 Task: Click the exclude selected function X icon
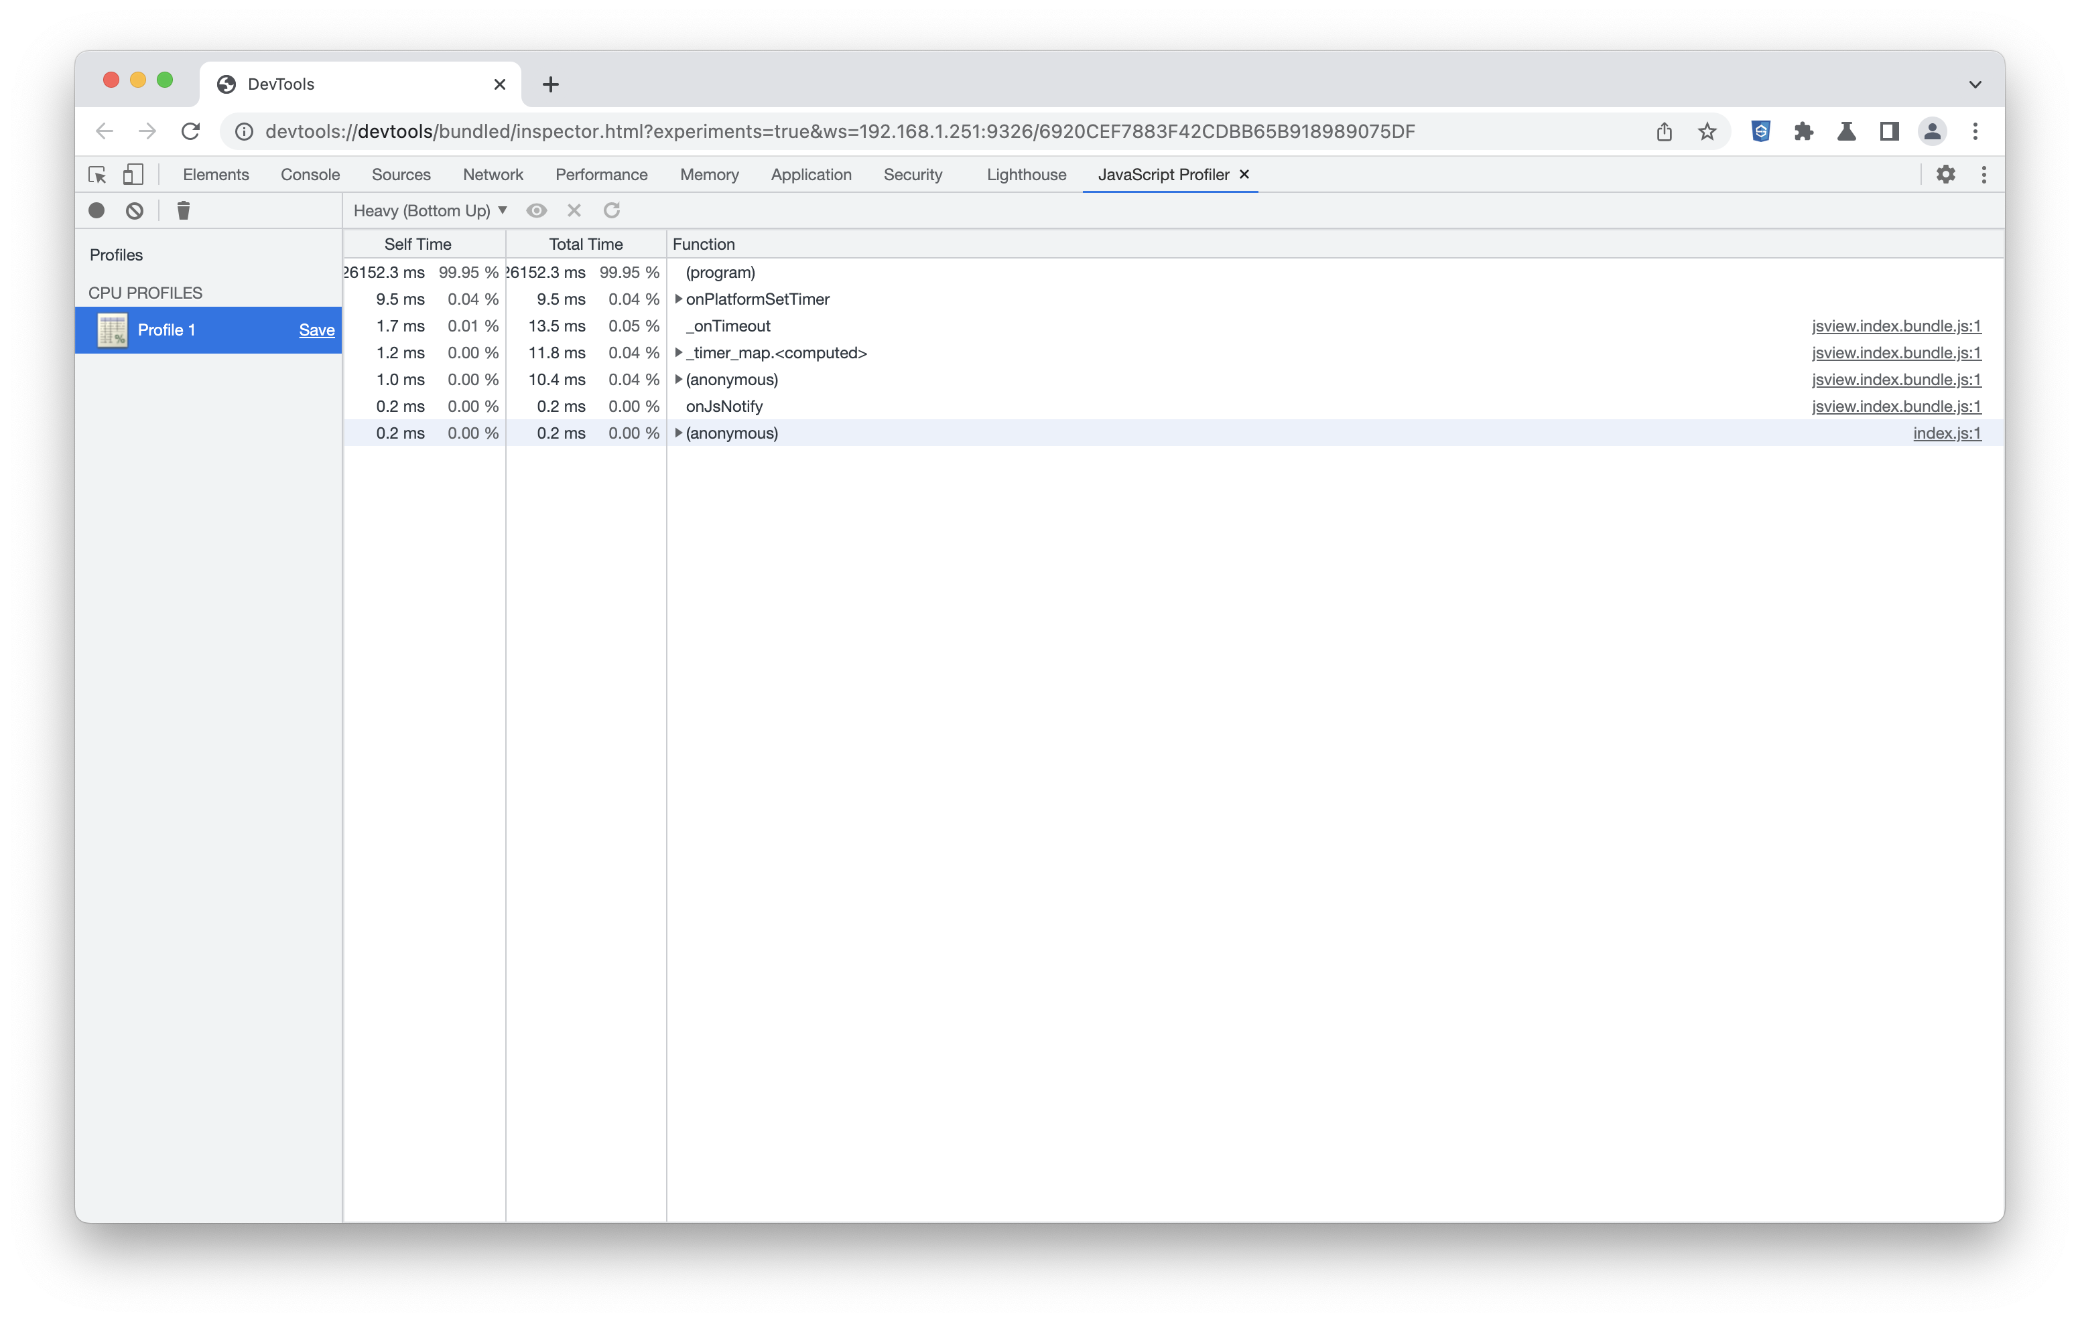coord(574,211)
